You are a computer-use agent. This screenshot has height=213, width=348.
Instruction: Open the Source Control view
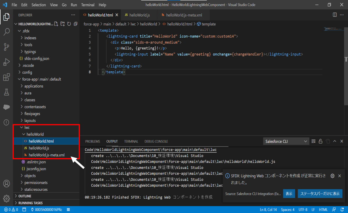click(x=6, y=47)
